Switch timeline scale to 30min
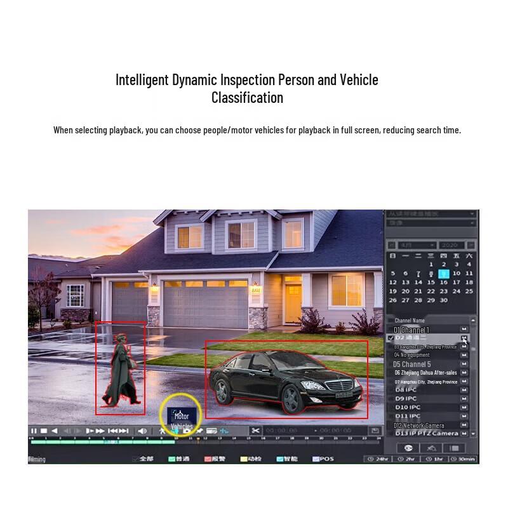 pyautogui.click(x=464, y=459)
